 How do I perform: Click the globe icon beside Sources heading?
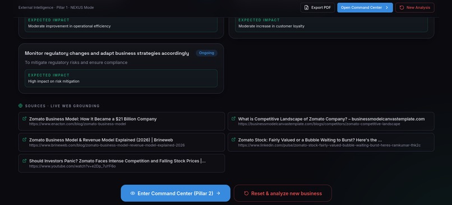pyautogui.click(x=20, y=106)
